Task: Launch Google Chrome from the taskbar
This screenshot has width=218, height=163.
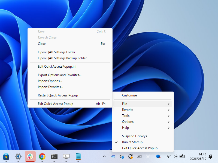Action: [42, 157]
